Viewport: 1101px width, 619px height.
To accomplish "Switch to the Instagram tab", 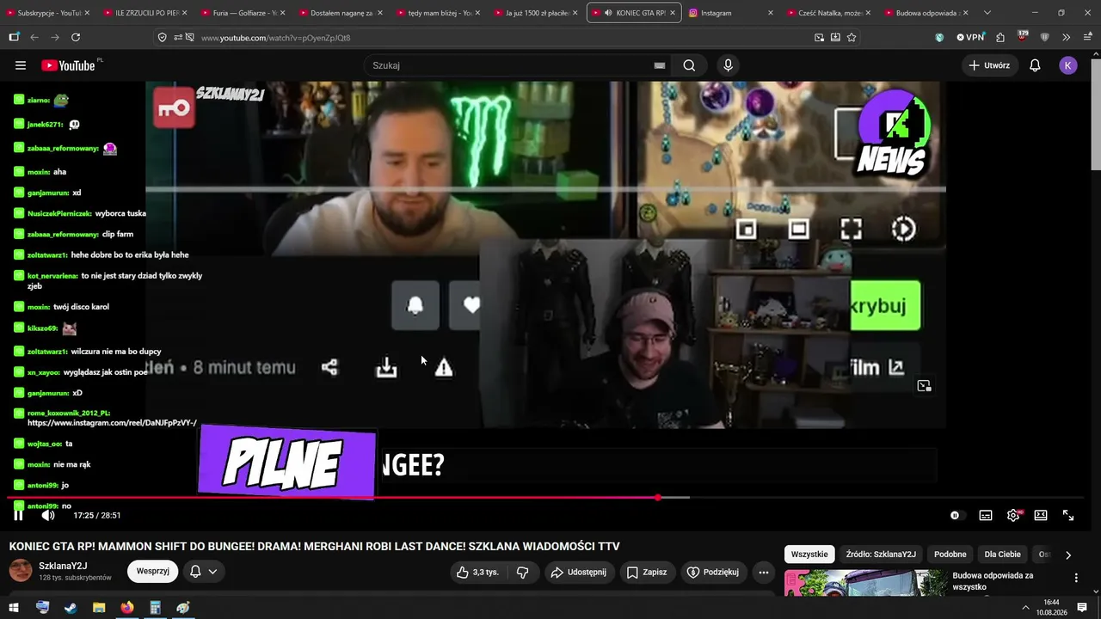I will 732,13.
